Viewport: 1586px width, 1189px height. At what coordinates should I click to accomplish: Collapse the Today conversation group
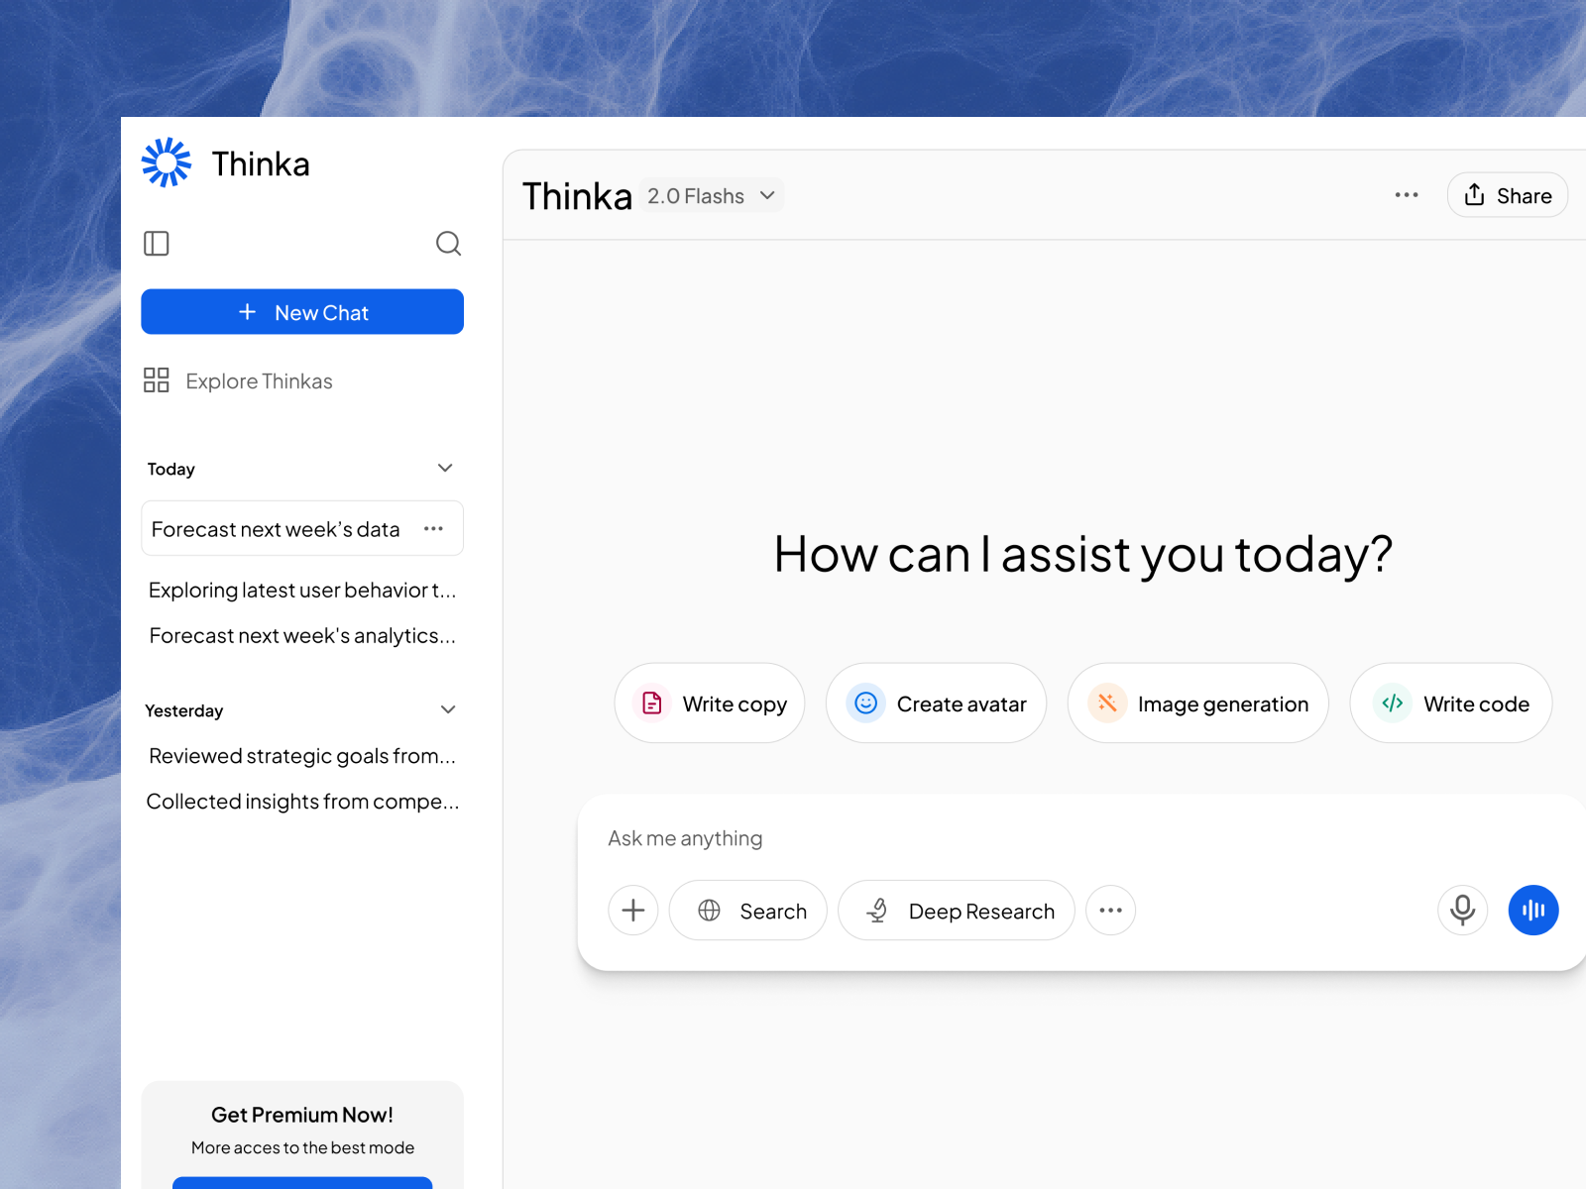(x=446, y=468)
